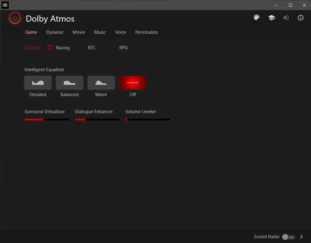The height and width of the screenshot is (243, 311).
Task: Switch to the Dynamic tab
Action: coord(55,32)
